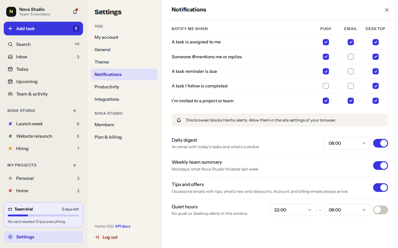Click the Q shortcut badge on Add task
Viewport: 398px width, 248px height.
(76, 29)
